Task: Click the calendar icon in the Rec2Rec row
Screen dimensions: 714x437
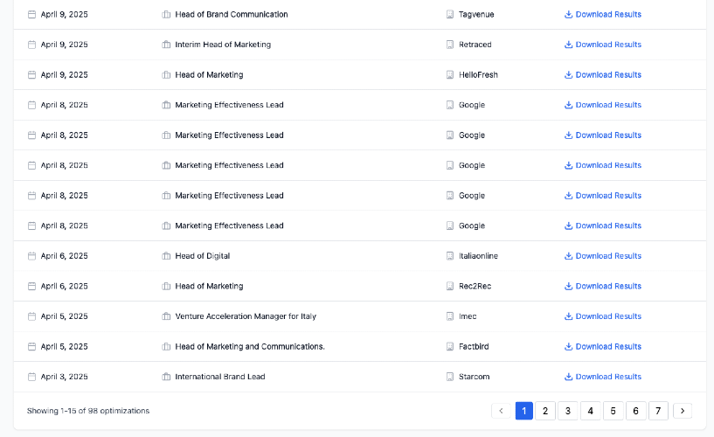Action: pyautogui.click(x=31, y=287)
